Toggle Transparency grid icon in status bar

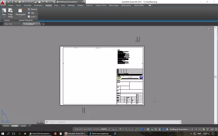[148, 129]
